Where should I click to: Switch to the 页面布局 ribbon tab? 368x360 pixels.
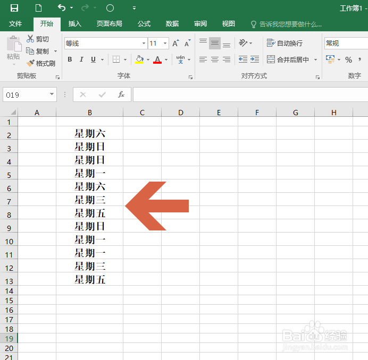point(110,24)
